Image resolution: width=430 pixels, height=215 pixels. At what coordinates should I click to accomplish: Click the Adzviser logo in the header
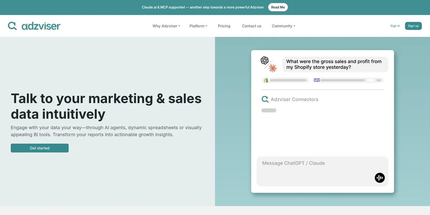point(34,26)
